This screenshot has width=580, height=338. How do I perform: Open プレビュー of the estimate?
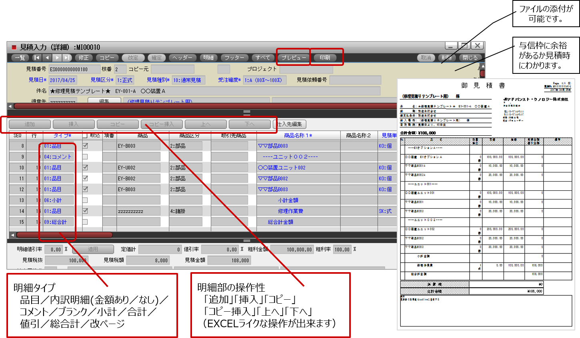click(294, 58)
